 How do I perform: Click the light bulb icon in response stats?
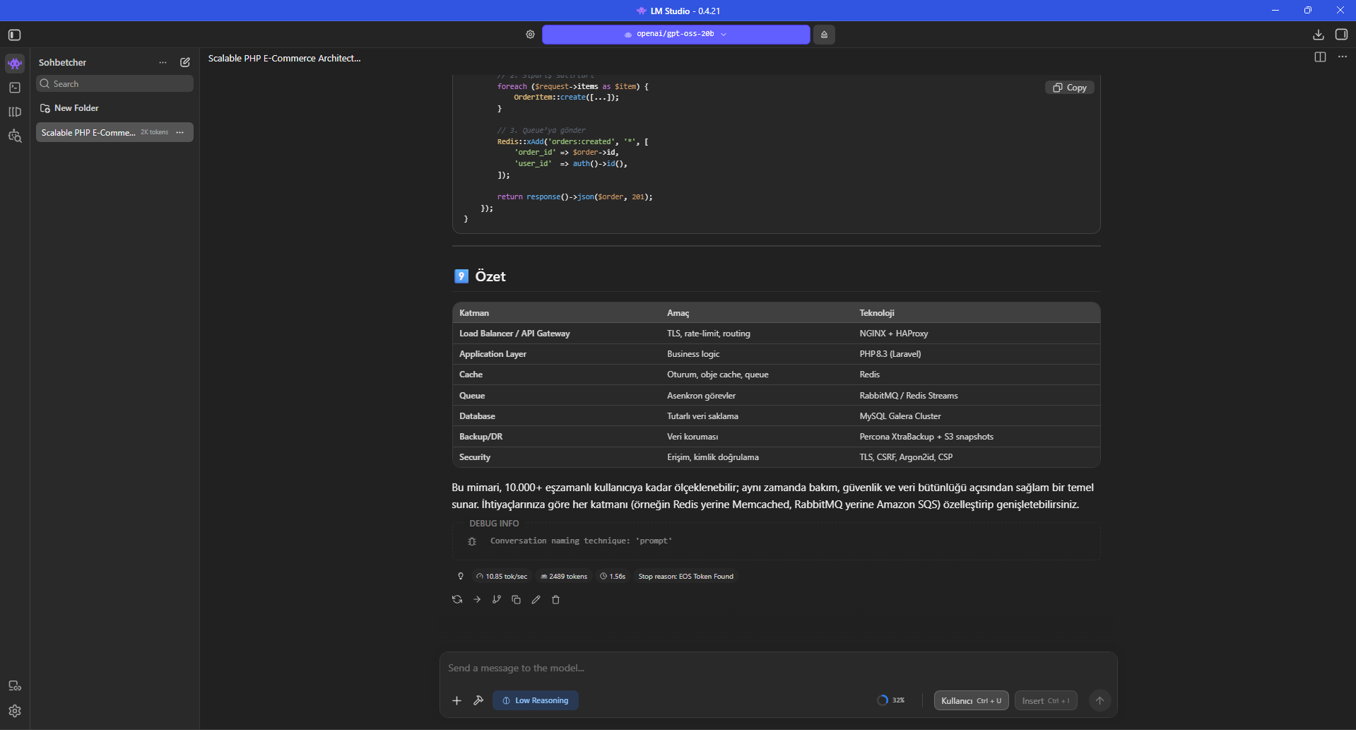pos(461,577)
